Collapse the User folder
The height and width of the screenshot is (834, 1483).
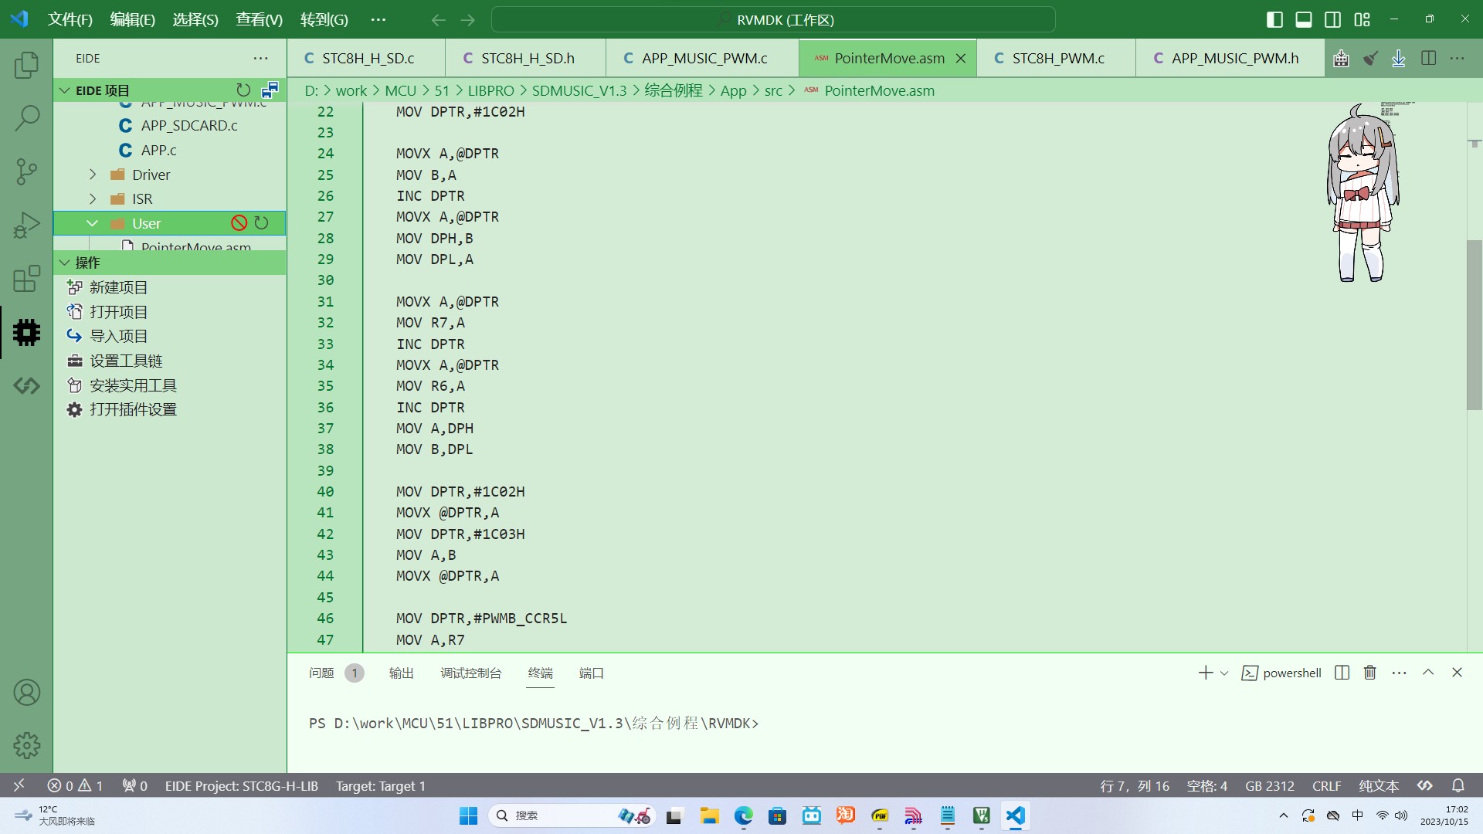coord(92,223)
